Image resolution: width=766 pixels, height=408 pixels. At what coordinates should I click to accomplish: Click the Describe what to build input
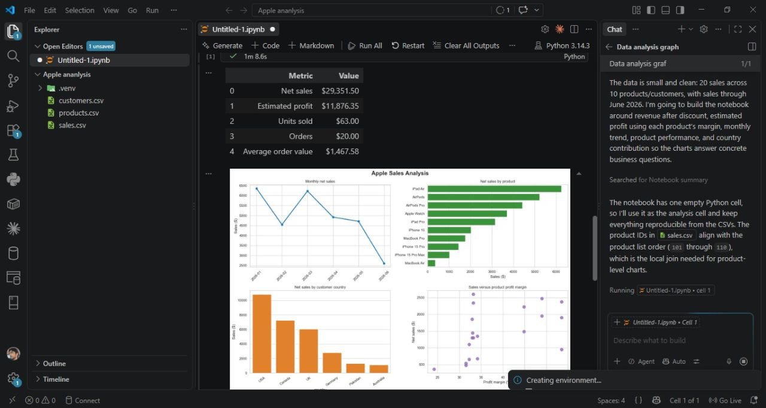[680, 340]
